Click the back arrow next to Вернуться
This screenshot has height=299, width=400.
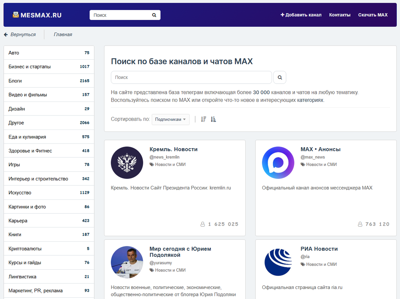pyautogui.click(x=6, y=35)
